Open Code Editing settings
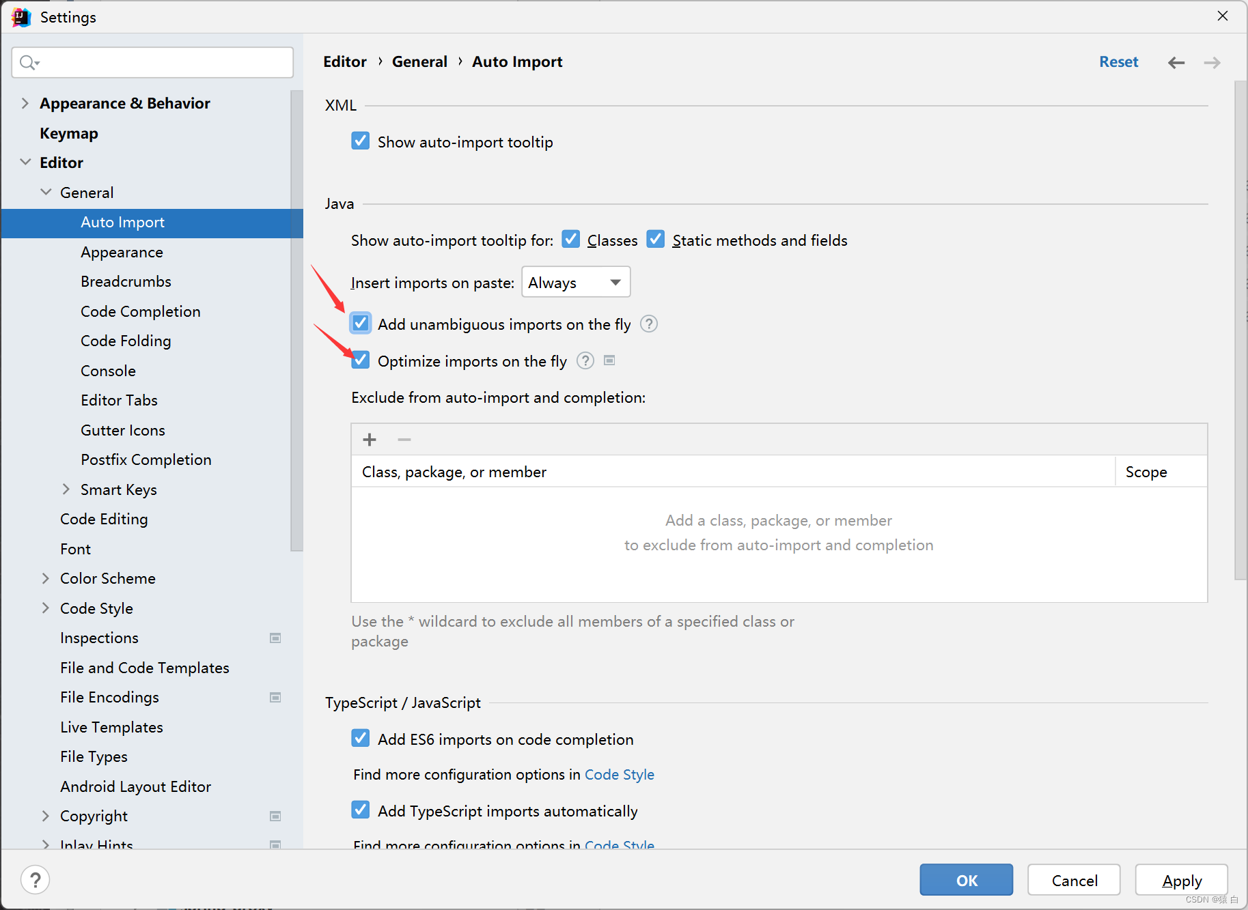Screen dimensions: 1248x910 coord(104,520)
